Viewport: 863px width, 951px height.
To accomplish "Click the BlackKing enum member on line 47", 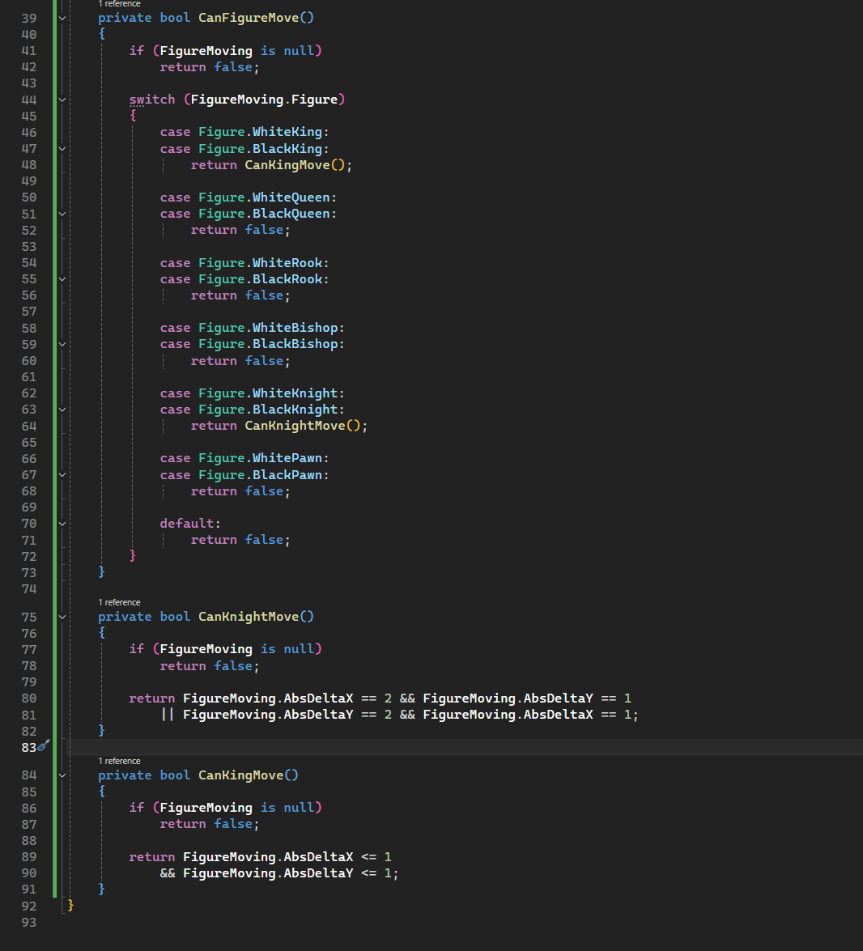I will [x=287, y=149].
